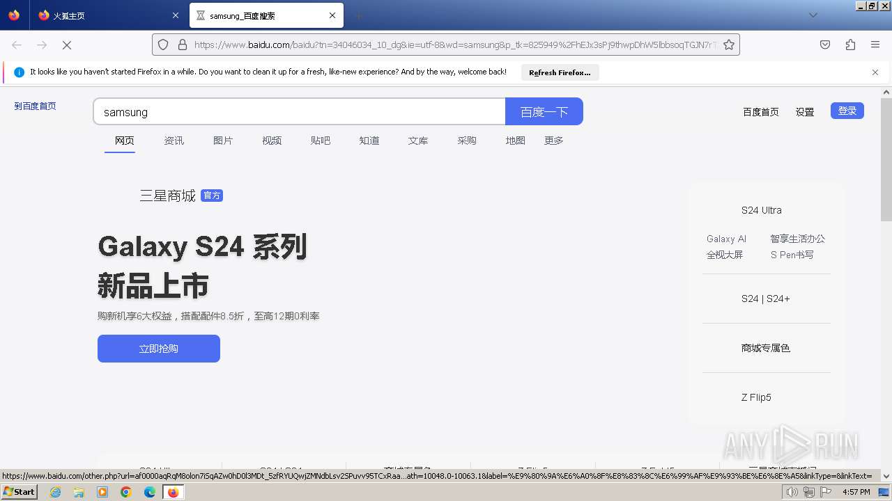View the site security padlock info
This screenshot has width=892, height=501.
pos(183,45)
